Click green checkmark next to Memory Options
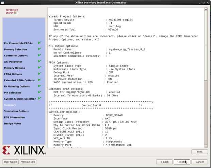The image size is (211, 168). 39,67
